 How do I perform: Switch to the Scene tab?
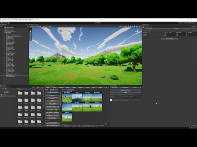(32, 25)
